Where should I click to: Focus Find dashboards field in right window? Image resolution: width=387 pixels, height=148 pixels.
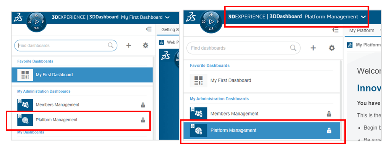tap(243, 48)
